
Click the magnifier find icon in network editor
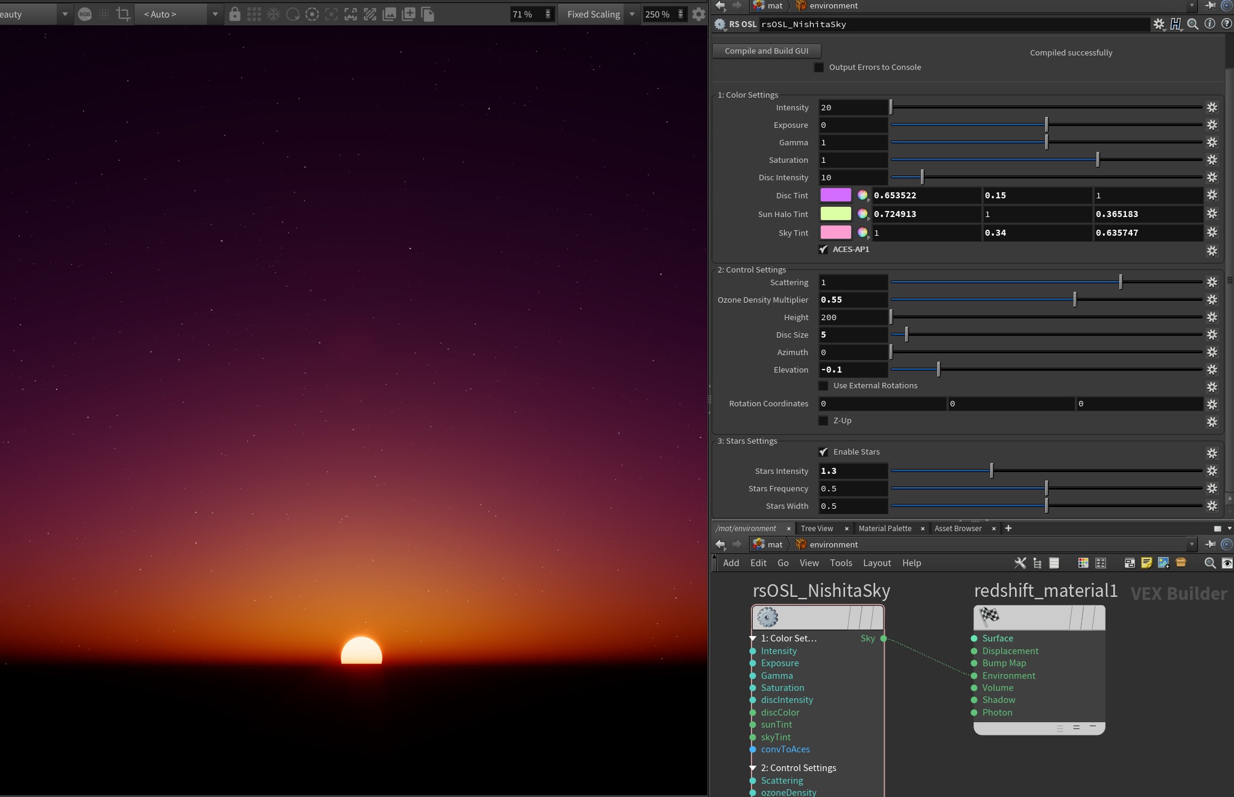coord(1209,562)
